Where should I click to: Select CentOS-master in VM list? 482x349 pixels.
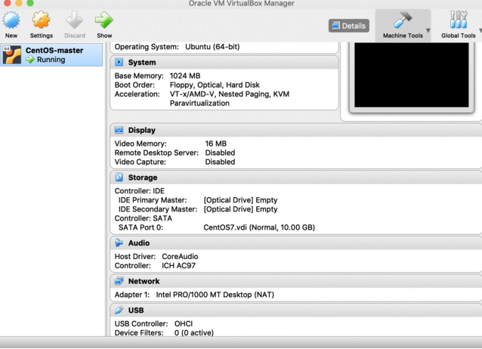pyautogui.click(x=51, y=54)
